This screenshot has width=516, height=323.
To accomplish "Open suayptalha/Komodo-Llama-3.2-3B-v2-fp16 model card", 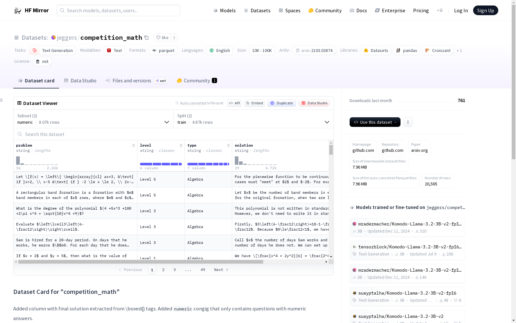I will 407,297.
